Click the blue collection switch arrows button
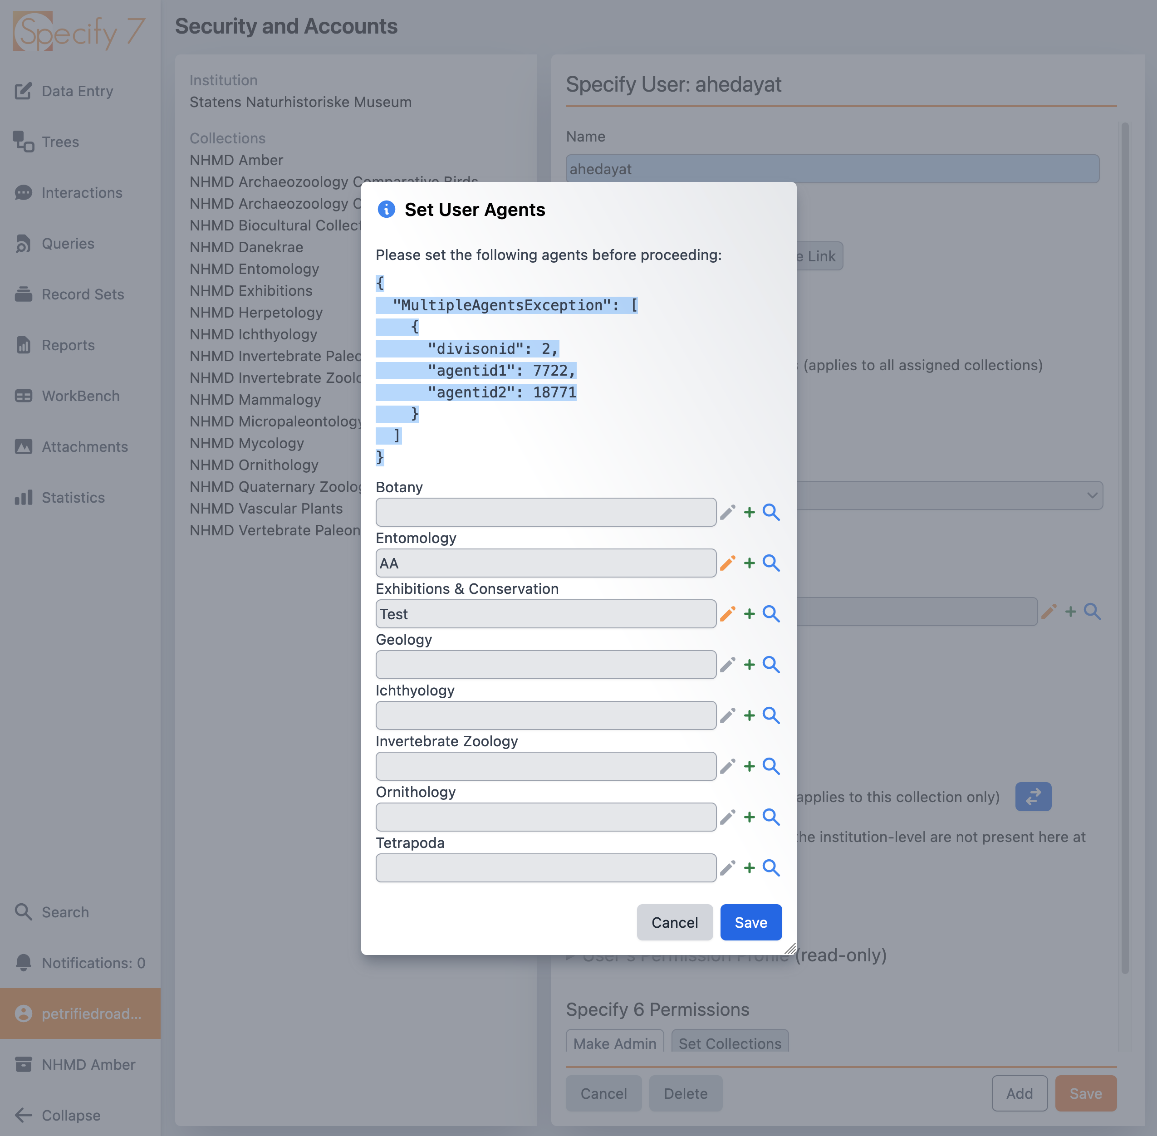 (x=1033, y=797)
